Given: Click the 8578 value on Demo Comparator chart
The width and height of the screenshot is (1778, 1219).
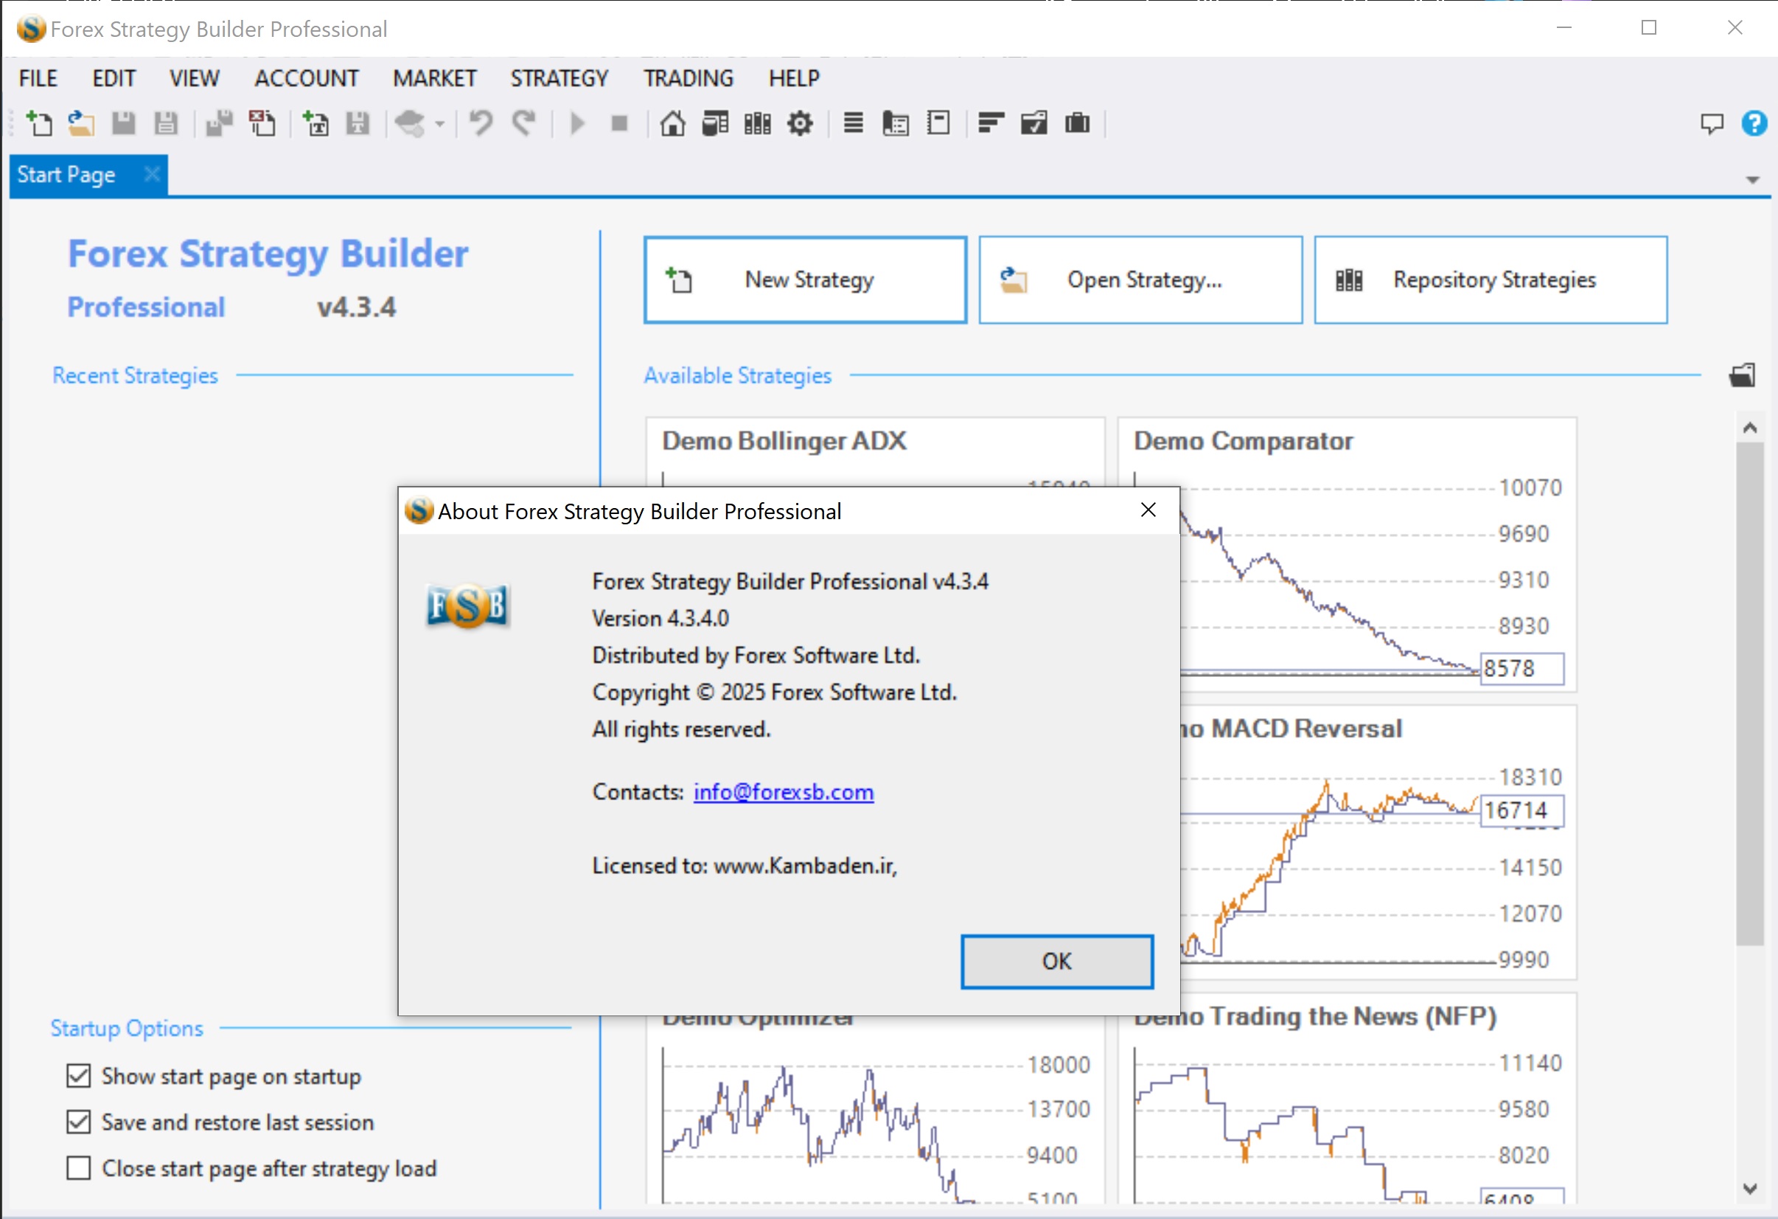Looking at the screenshot, I should tap(1521, 668).
